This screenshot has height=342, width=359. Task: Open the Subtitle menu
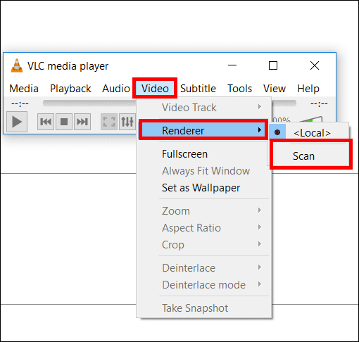click(199, 89)
